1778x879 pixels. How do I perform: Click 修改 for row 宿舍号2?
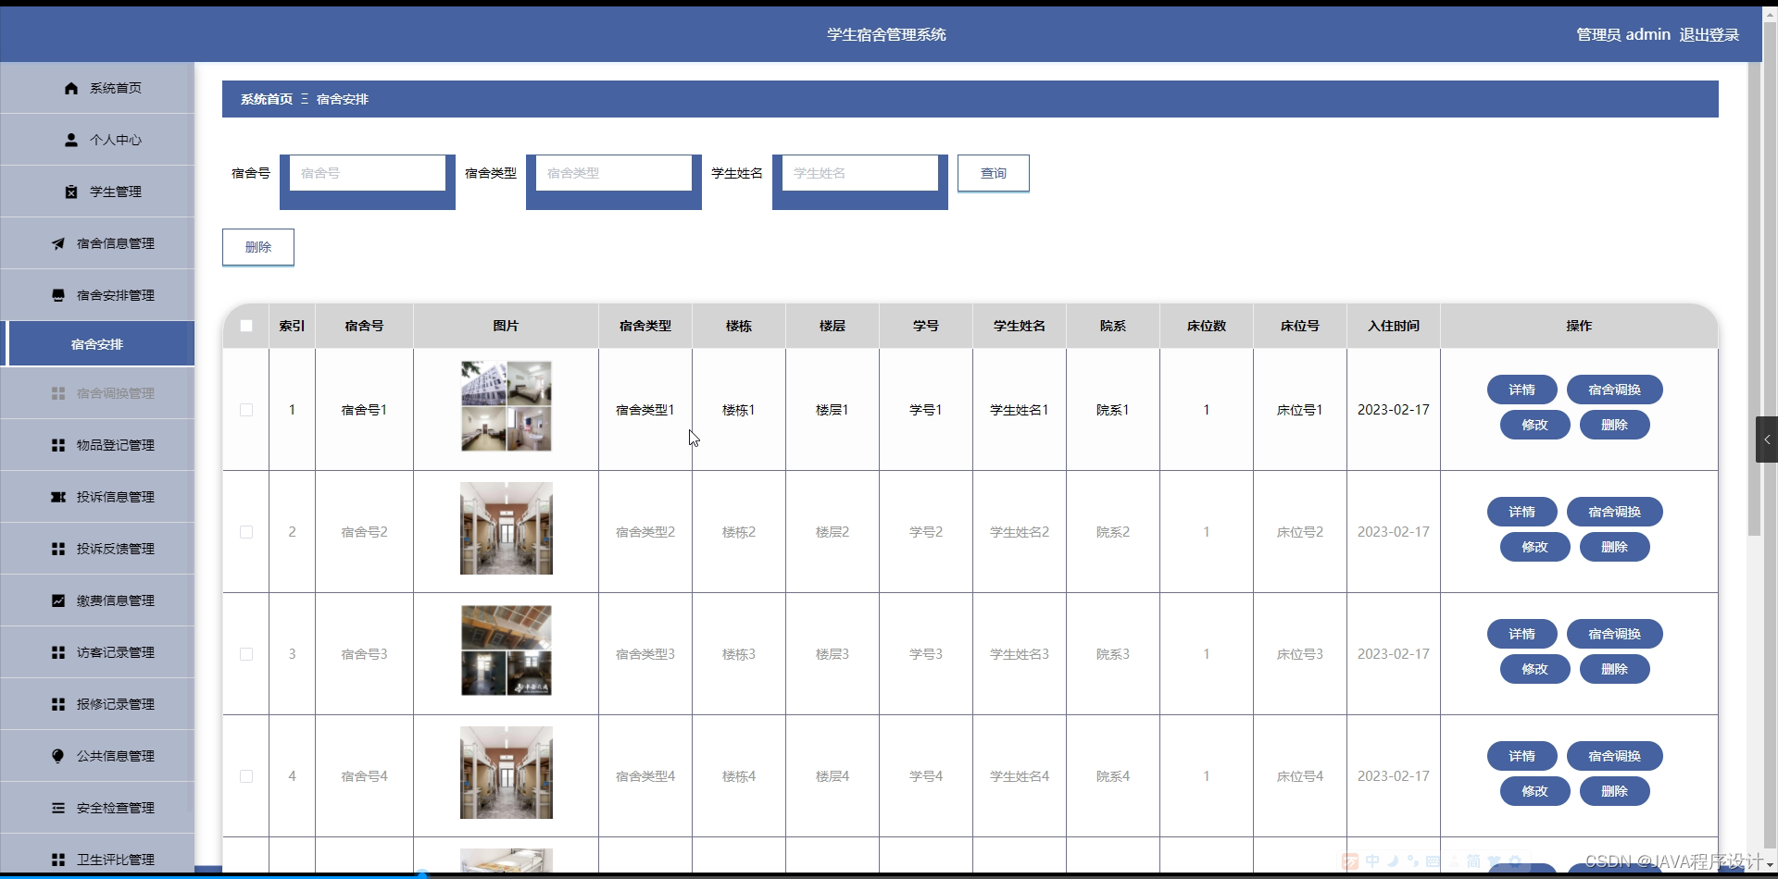click(1535, 547)
